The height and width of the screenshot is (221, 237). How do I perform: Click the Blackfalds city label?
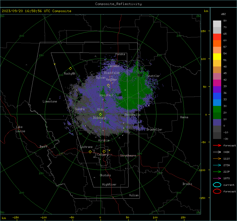pos(112,73)
